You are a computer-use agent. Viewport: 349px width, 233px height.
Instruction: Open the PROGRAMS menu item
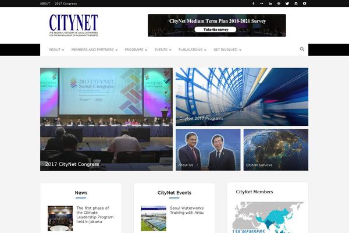134,50
